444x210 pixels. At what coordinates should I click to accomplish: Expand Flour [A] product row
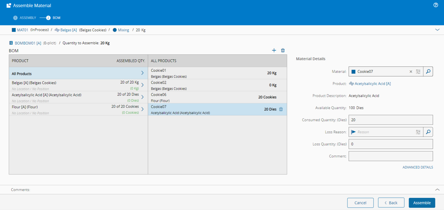click(142, 109)
